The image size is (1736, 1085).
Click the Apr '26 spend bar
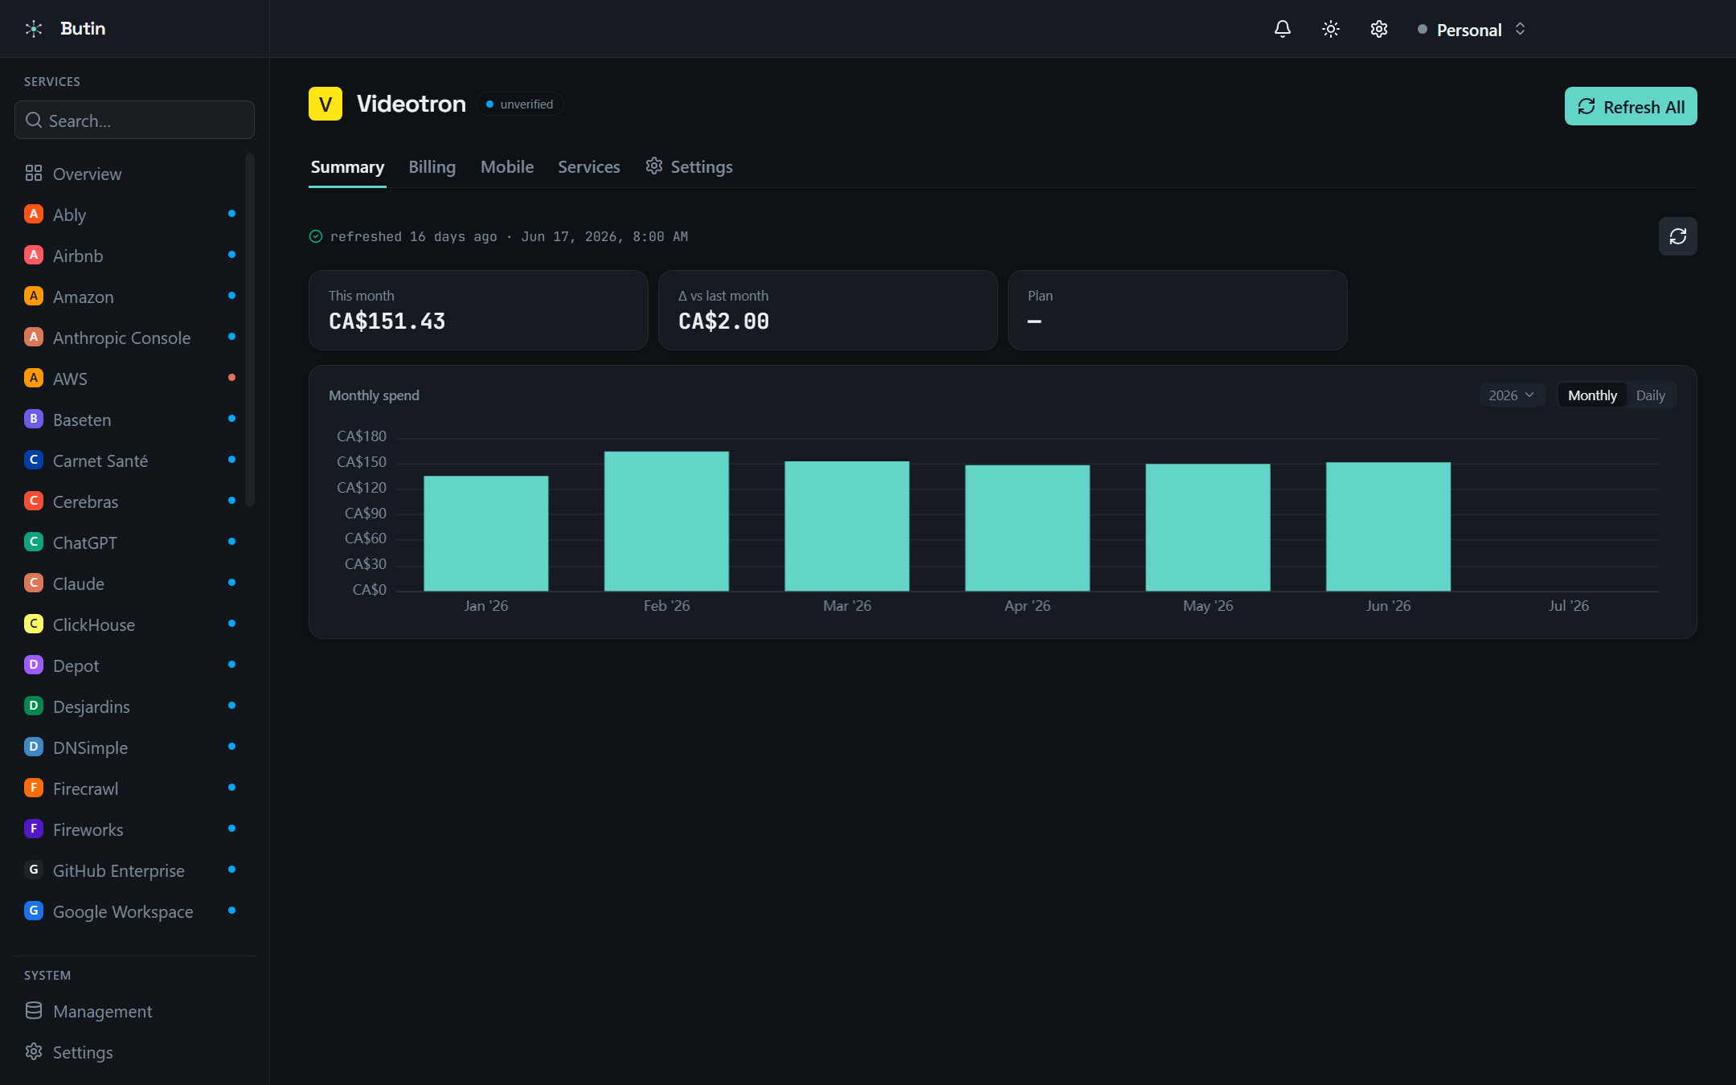(x=1027, y=528)
